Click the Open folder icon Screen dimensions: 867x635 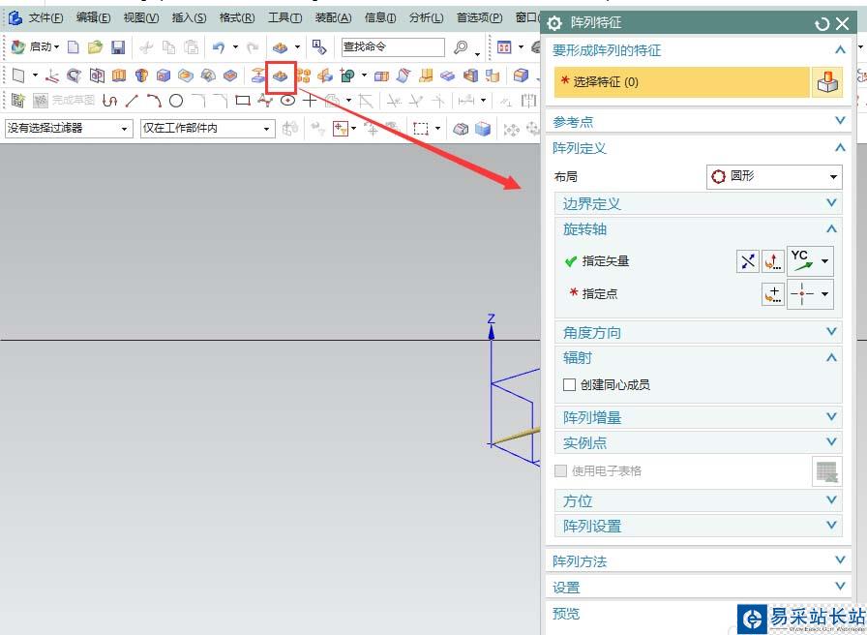click(95, 47)
